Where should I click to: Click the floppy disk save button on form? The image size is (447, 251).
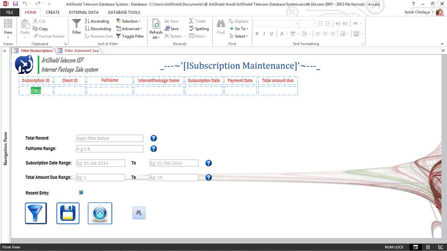tap(68, 213)
